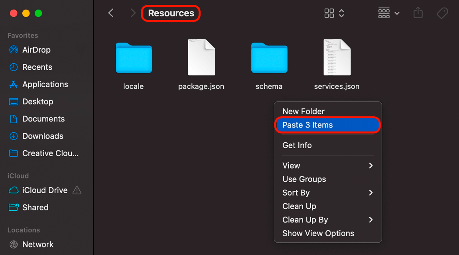Open Shared in the sidebar
Viewport: 459px width, 255px height.
(28, 208)
